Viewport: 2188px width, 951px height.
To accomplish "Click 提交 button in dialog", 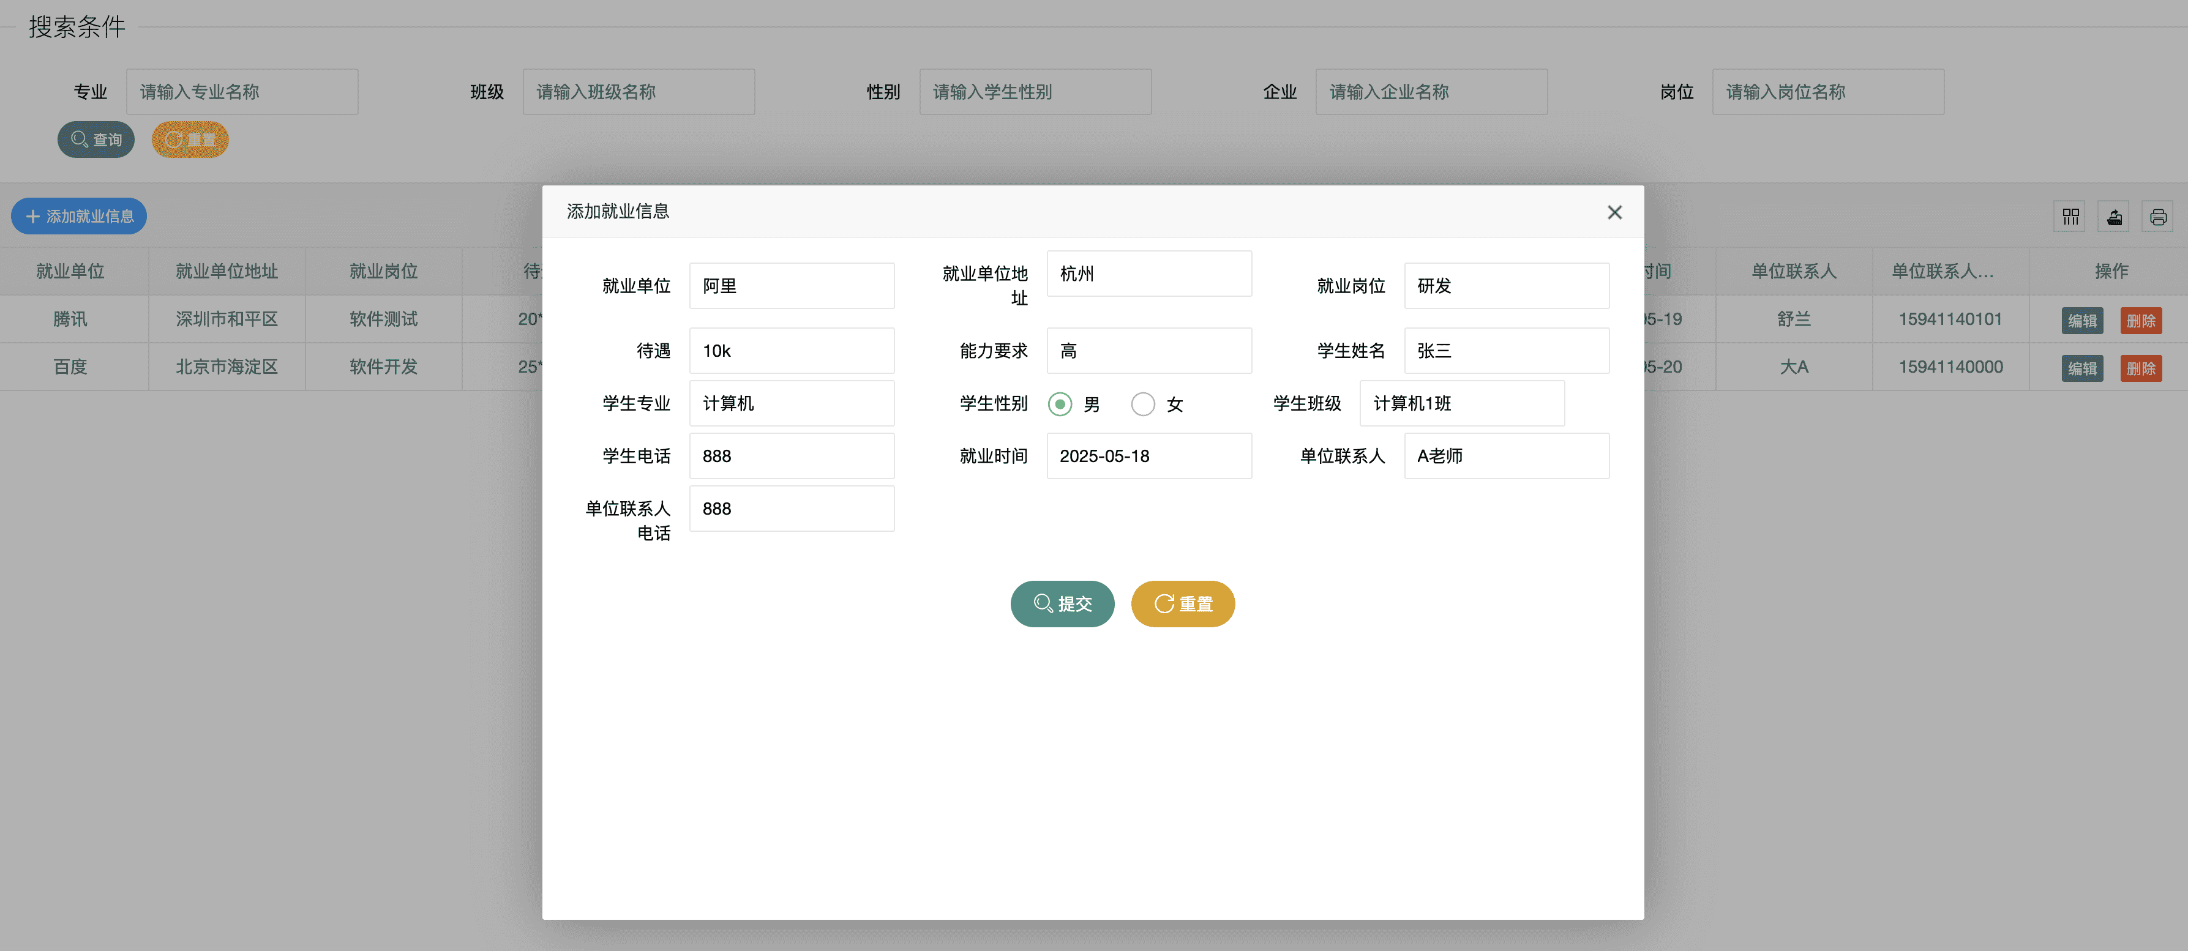I will tap(1062, 604).
